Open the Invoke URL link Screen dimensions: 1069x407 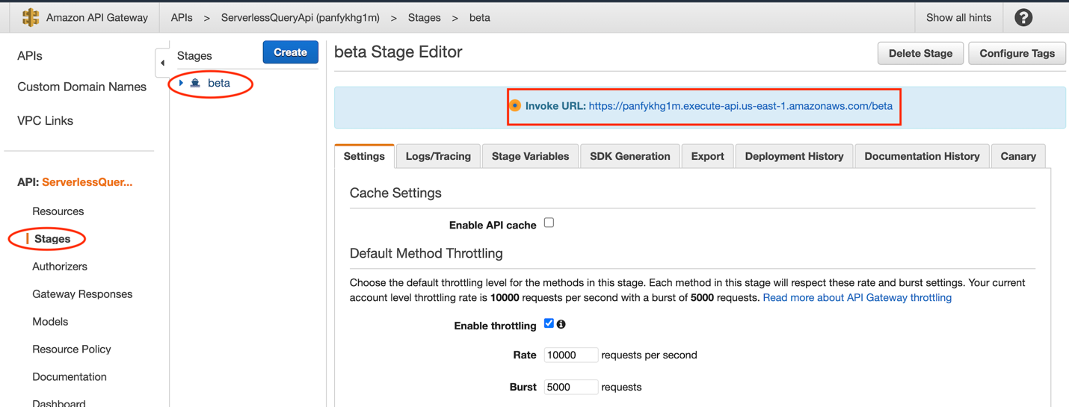click(x=740, y=106)
